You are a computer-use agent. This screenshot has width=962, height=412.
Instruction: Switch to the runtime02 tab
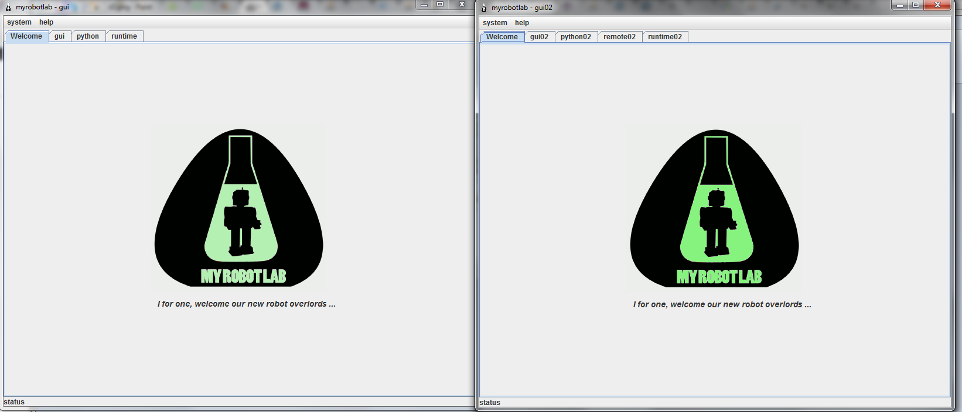tap(665, 37)
